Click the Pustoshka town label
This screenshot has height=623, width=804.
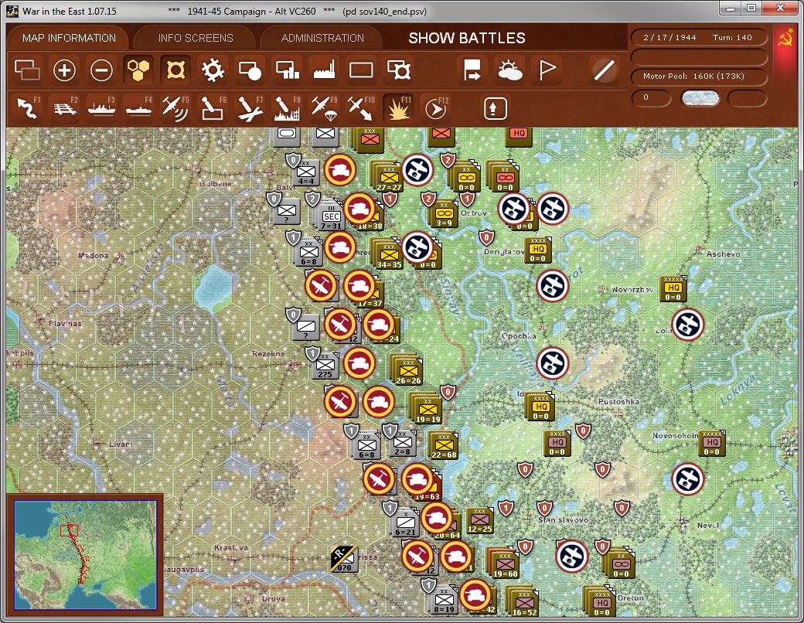click(618, 401)
